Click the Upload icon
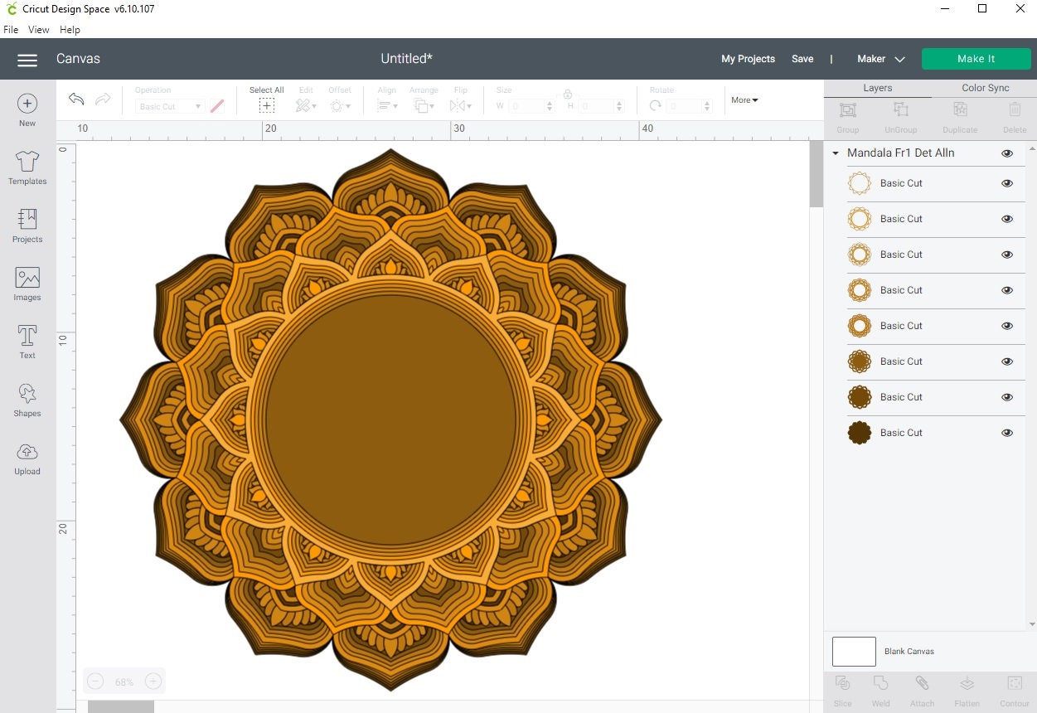The width and height of the screenshot is (1037, 713). tap(27, 456)
